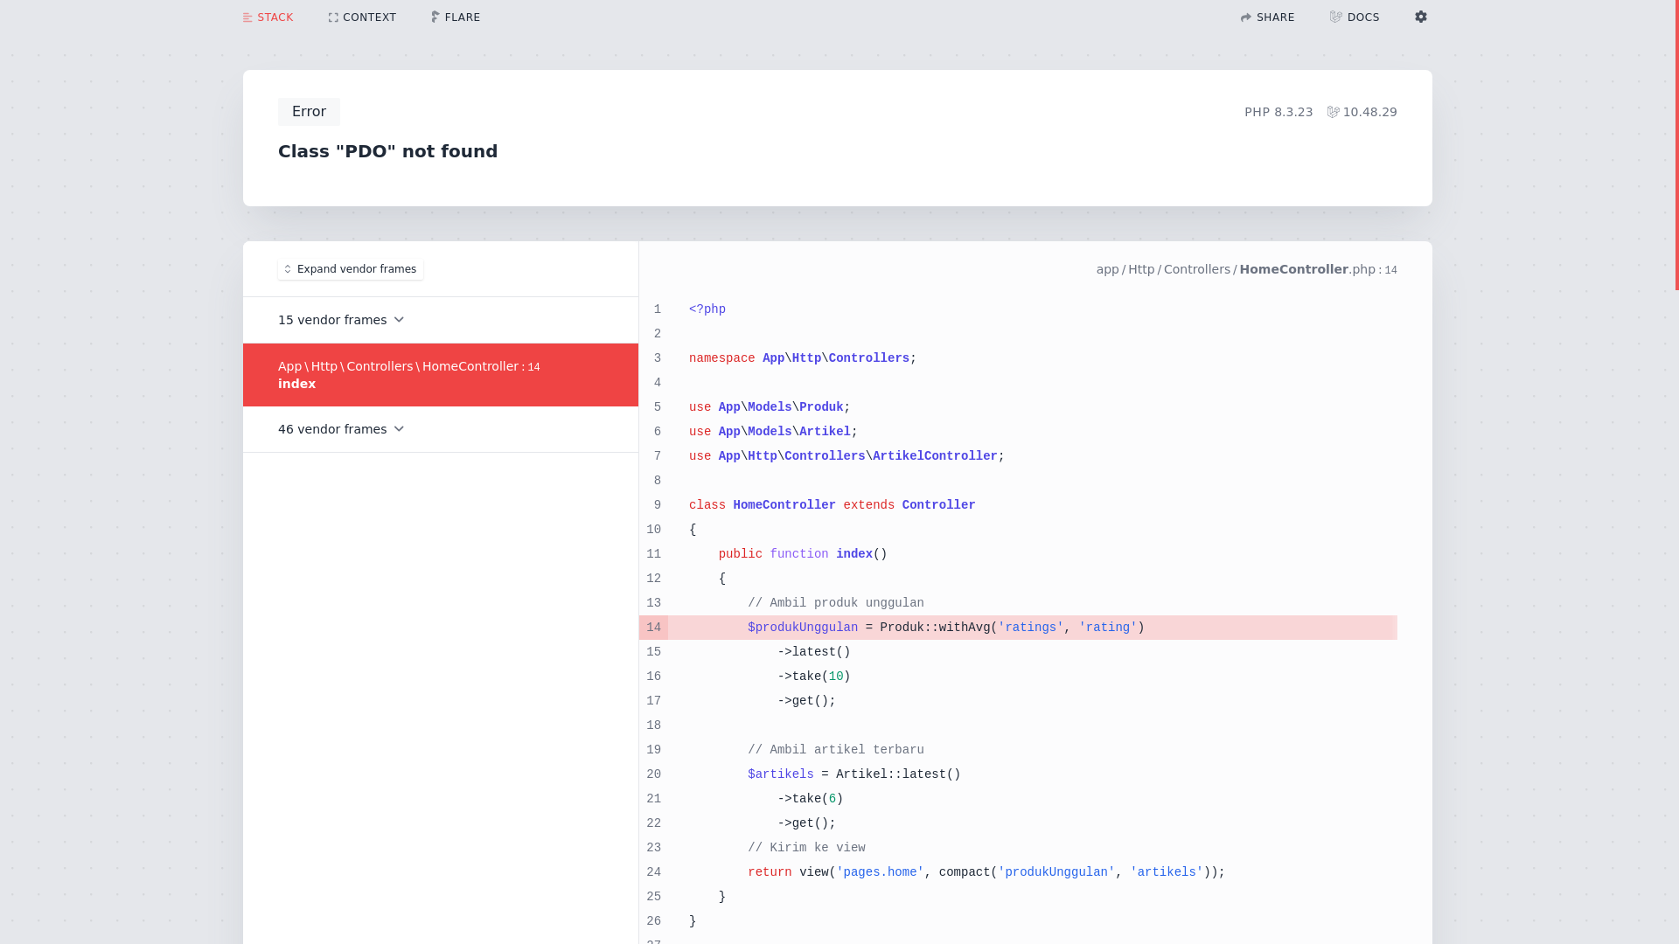Click the 10.48.29 Laravel version text
1679x944 pixels.
coord(1369,112)
